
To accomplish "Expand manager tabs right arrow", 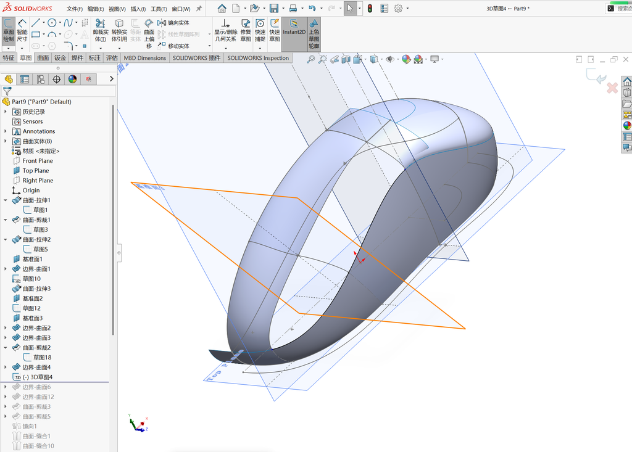I will click(x=112, y=79).
